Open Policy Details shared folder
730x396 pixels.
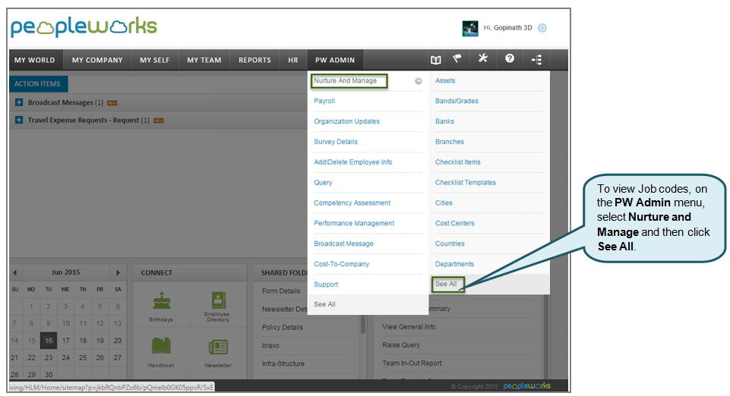tap(283, 327)
